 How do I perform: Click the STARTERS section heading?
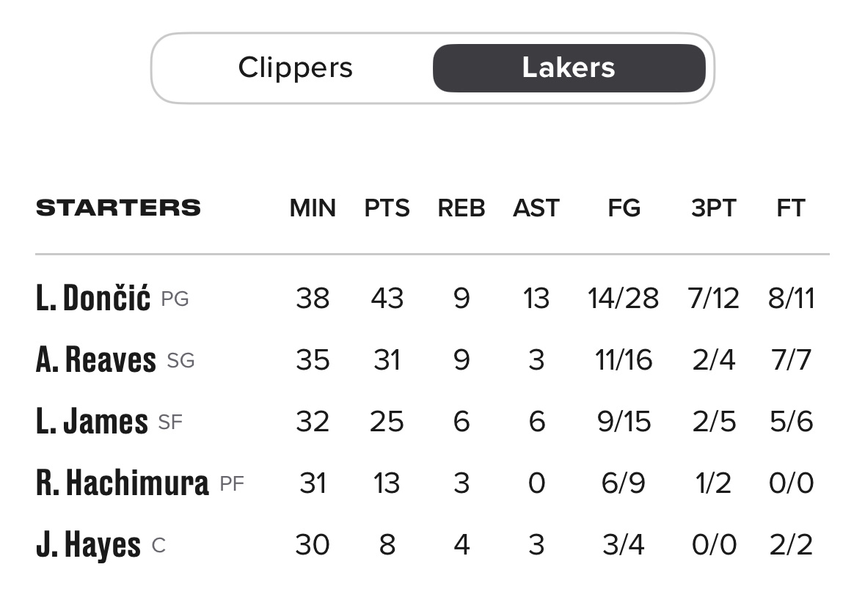(118, 208)
